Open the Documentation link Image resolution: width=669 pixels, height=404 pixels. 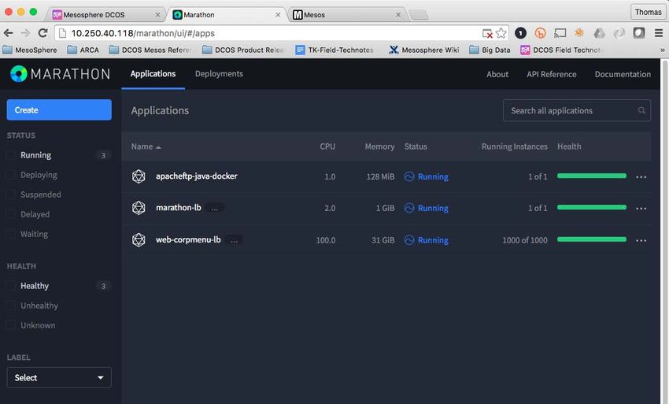coord(623,74)
